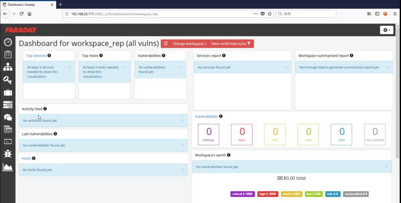The height and width of the screenshot is (203, 401).
Task: Click the Faraday logo
Action: pos(21,30)
